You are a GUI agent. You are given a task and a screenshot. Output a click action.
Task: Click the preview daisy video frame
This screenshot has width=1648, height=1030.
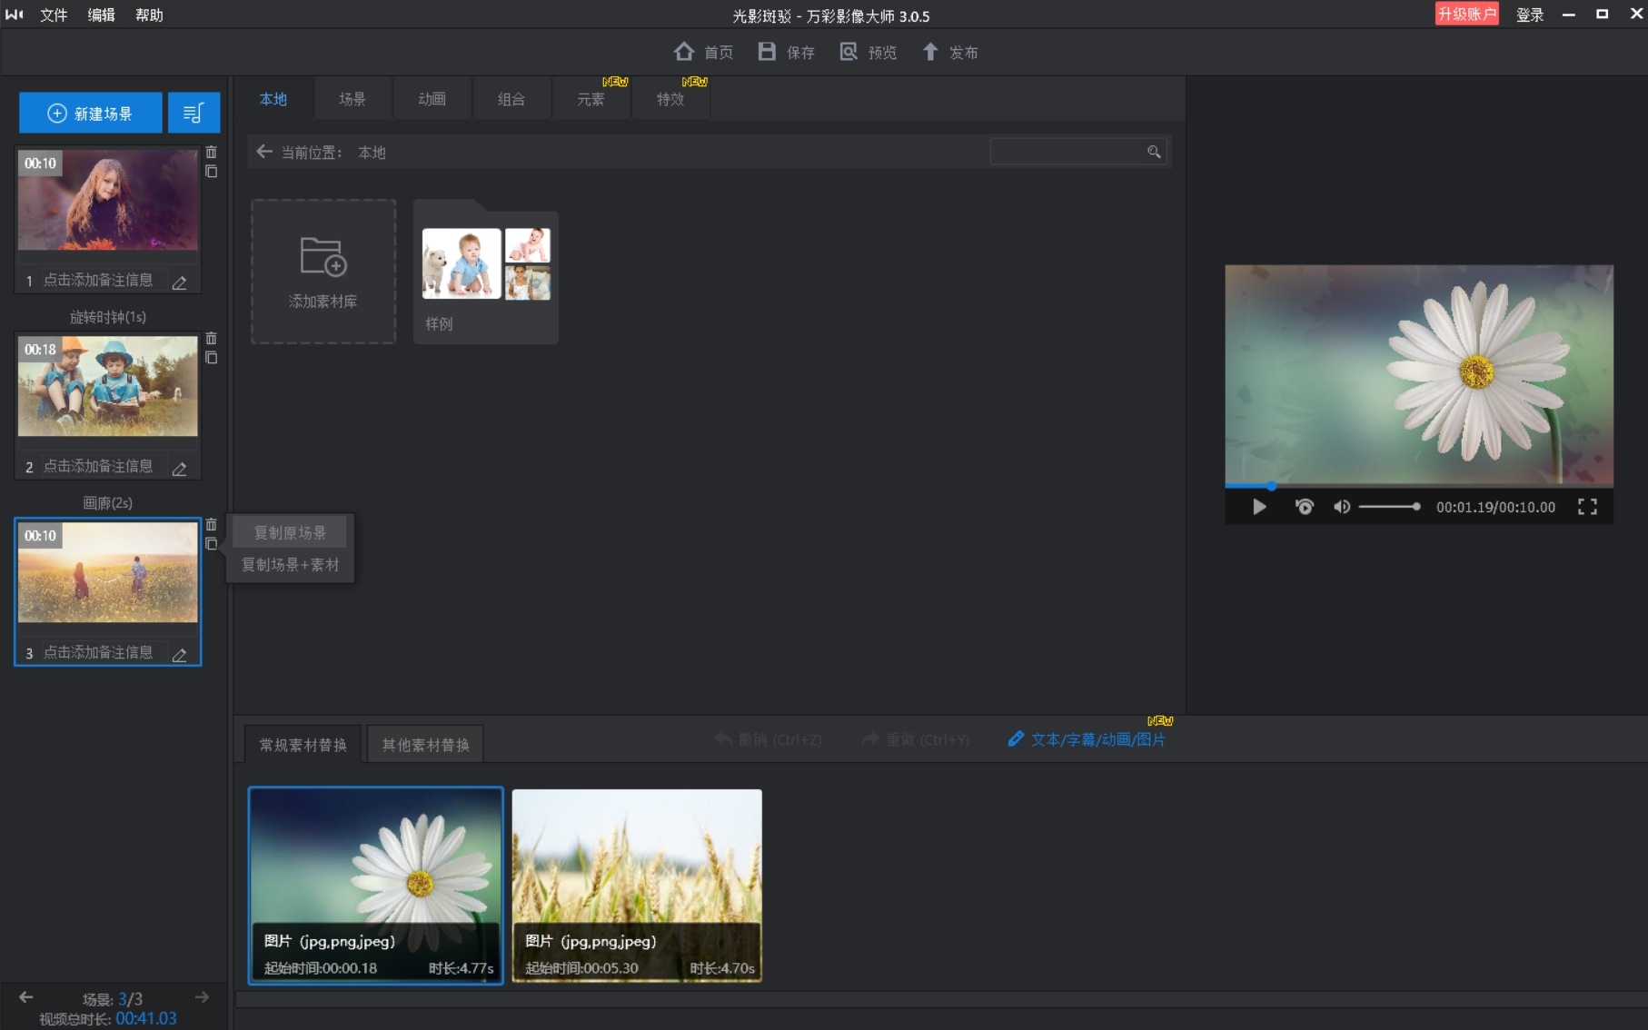tap(1419, 374)
